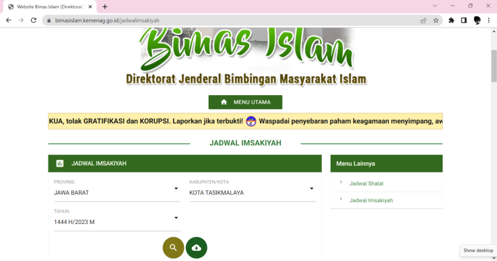Screen dimensions: 497x261
Task: Open the Chrome profile avatar
Action: pyautogui.click(x=477, y=20)
